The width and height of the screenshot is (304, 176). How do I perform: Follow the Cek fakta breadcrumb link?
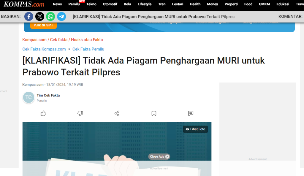click(x=59, y=40)
